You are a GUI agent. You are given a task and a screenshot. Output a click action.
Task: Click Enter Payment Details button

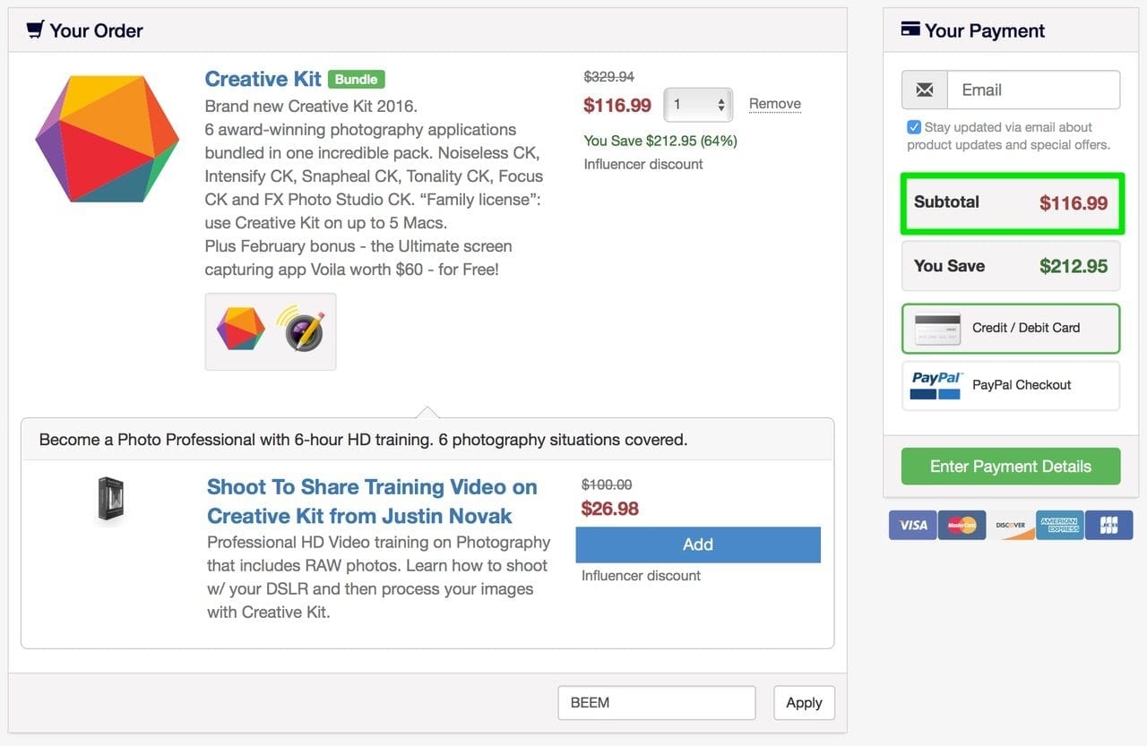(x=1011, y=467)
